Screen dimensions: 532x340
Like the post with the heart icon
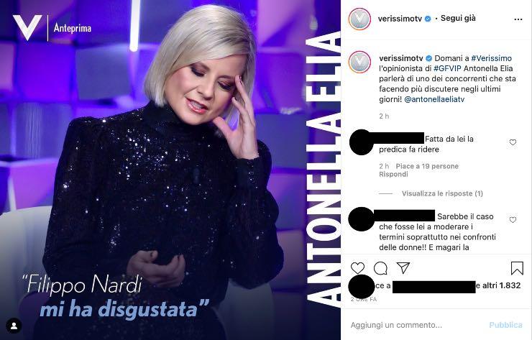(357, 268)
